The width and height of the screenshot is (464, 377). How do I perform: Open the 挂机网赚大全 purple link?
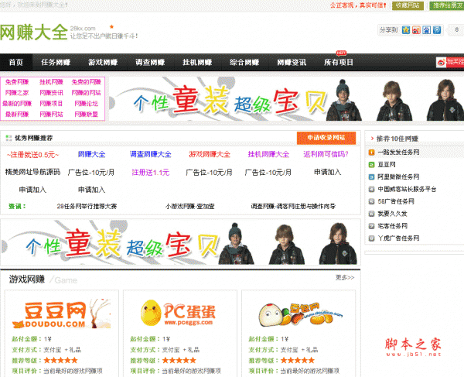[x=268, y=154]
